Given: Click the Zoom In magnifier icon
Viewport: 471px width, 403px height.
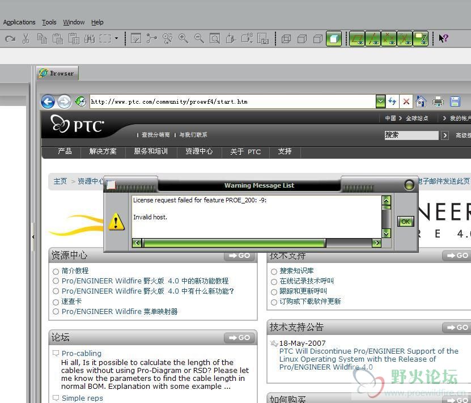Looking at the screenshot, I should [183, 39].
